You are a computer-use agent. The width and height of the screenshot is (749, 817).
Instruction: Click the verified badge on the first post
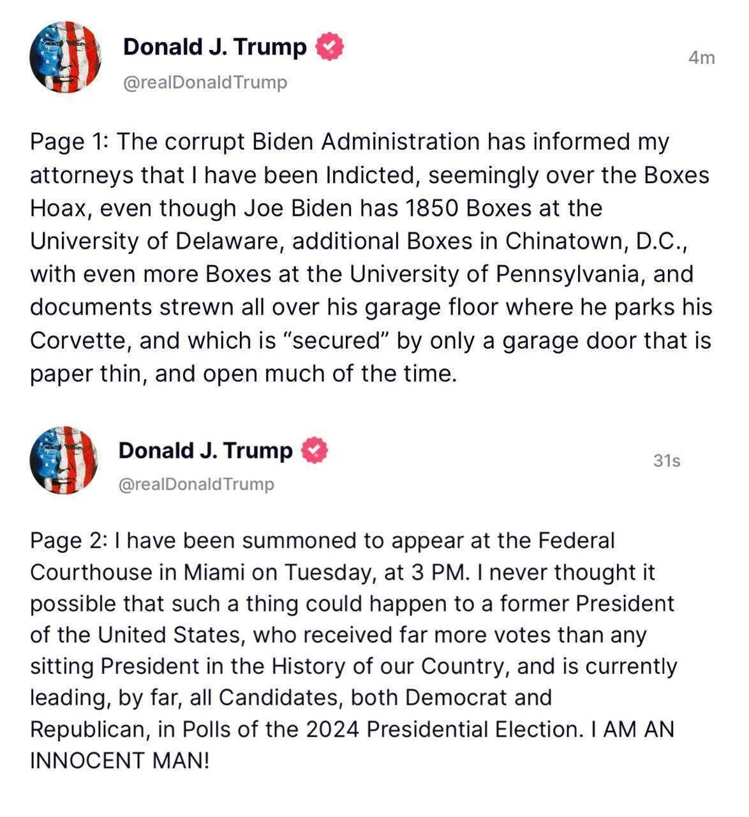pyautogui.click(x=330, y=47)
